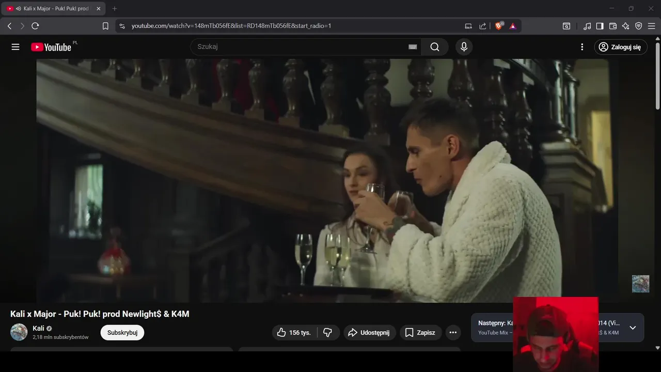This screenshot has height=372, width=661.
Task: Open the browser main menu
Action: [x=651, y=26]
